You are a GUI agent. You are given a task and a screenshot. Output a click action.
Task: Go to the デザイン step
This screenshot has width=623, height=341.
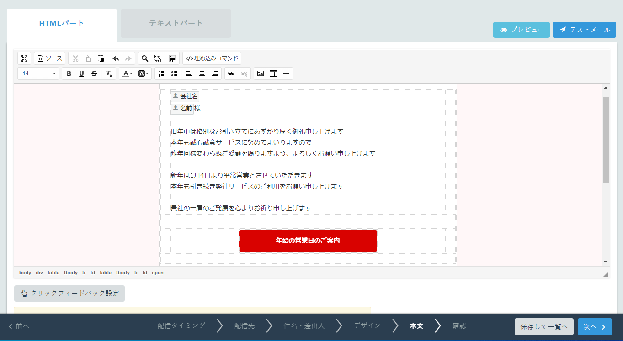click(367, 325)
